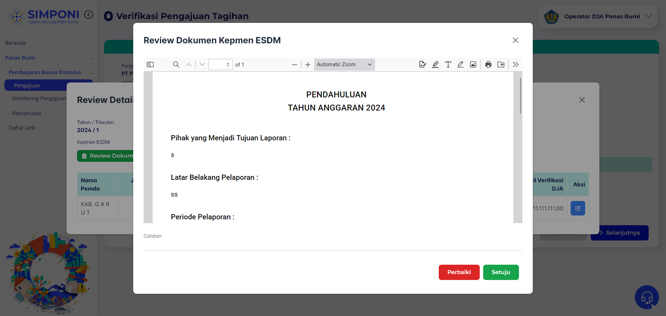Expand the Panas Bumi menu
This screenshot has width=666, height=316.
point(49,58)
